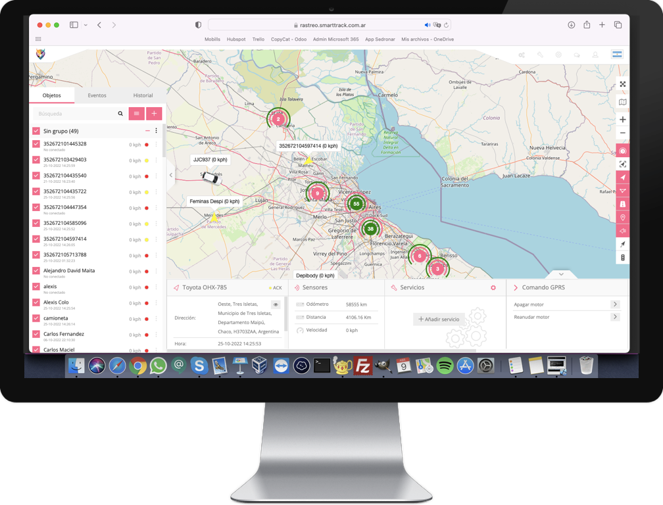Enter fullscreen map mode

tap(622, 84)
